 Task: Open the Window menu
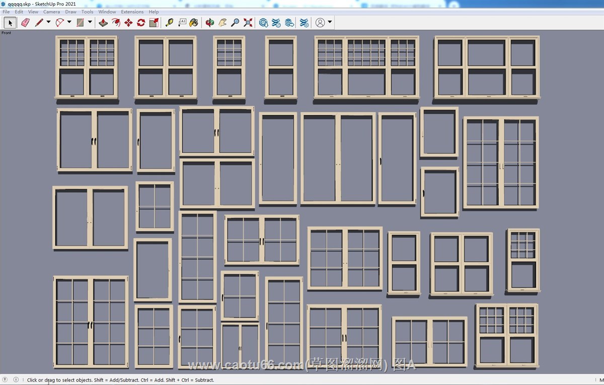click(x=107, y=12)
